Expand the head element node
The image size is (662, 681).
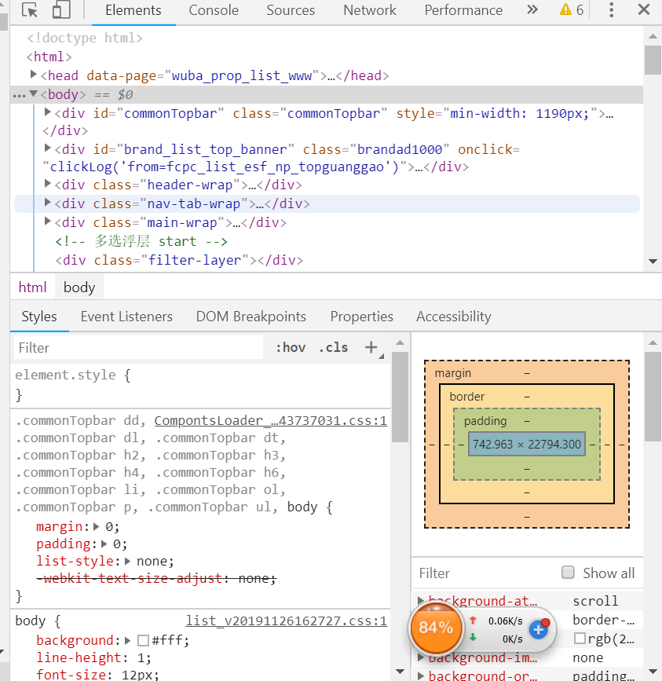pyautogui.click(x=34, y=75)
